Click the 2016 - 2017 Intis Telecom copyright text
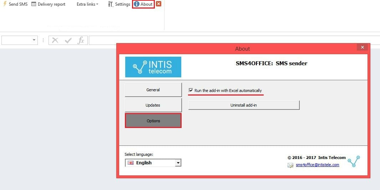380x190 pixels. [x=316, y=158]
